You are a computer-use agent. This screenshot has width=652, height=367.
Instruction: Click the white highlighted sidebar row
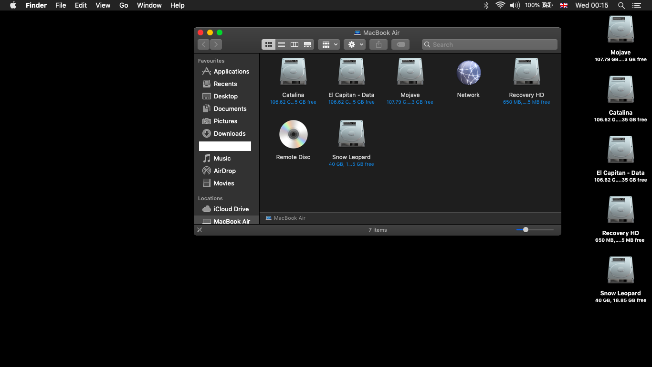tap(225, 146)
